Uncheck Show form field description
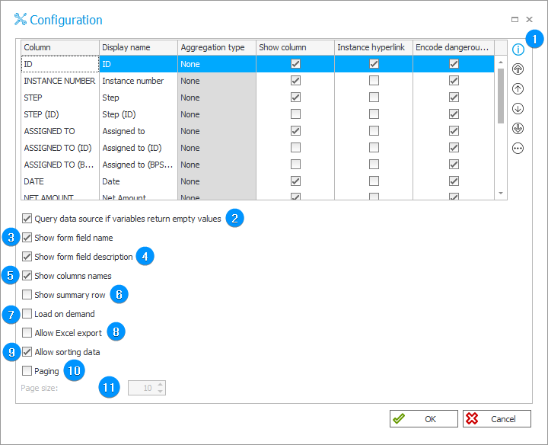 coord(27,257)
